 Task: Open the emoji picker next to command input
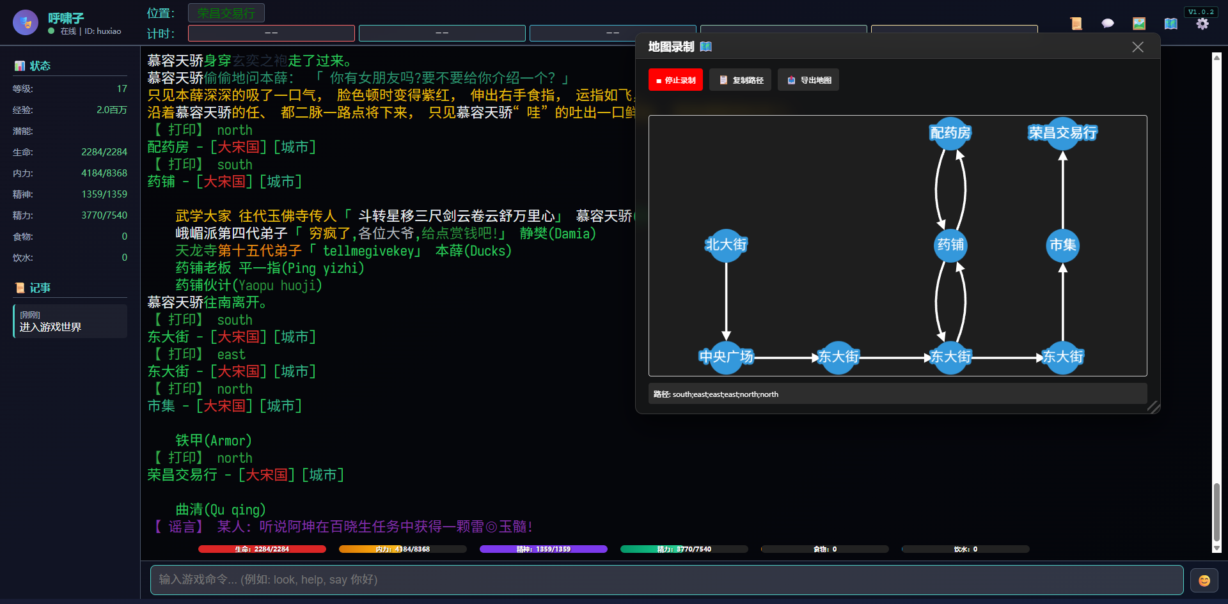pyautogui.click(x=1204, y=580)
